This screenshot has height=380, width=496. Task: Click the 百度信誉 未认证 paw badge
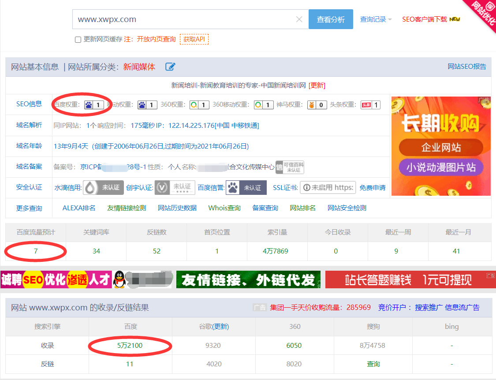[246, 188]
